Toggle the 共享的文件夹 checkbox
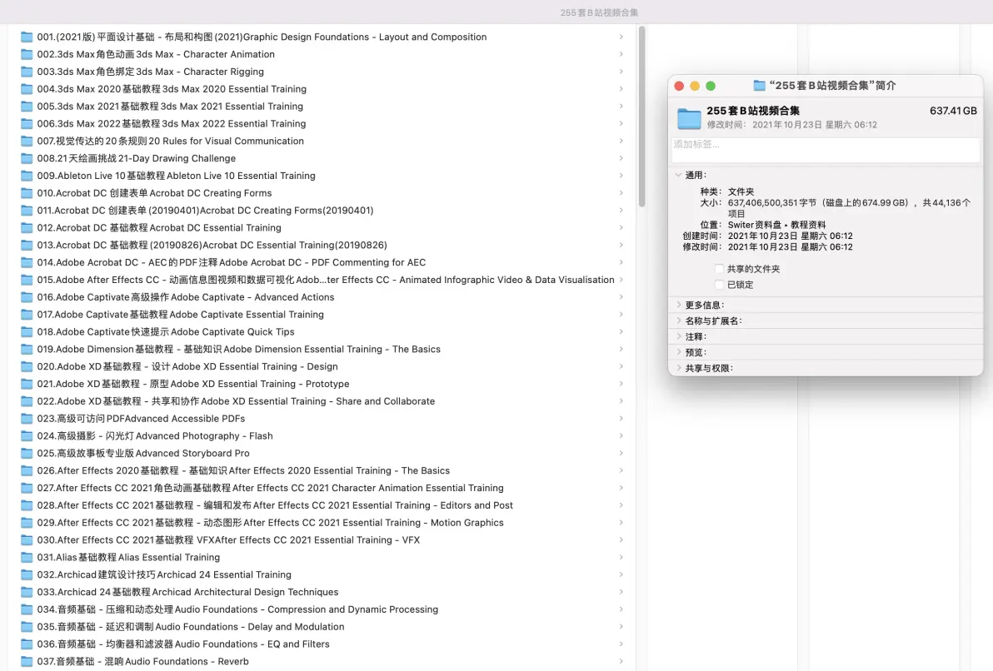Screen dimensions: 993x671 point(719,269)
